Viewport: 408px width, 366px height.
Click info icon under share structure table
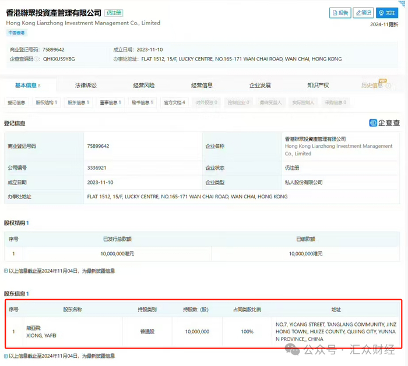(x=6, y=271)
